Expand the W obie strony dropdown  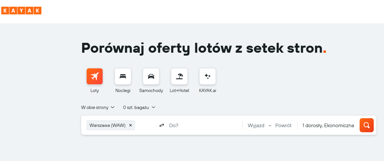(98, 107)
